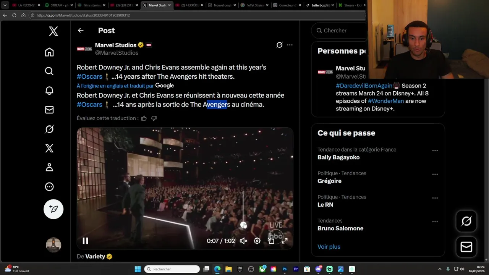Open the translated #Oscars hashtag
Image resolution: width=489 pixels, height=275 pixels.
point(89,105)
